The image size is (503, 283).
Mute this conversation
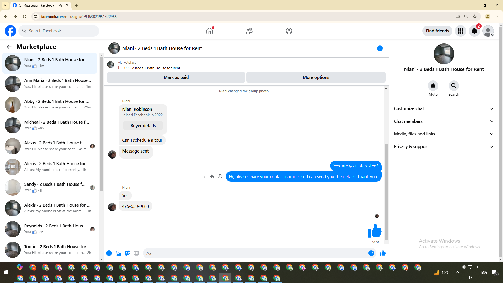click(x=433, y=86)
